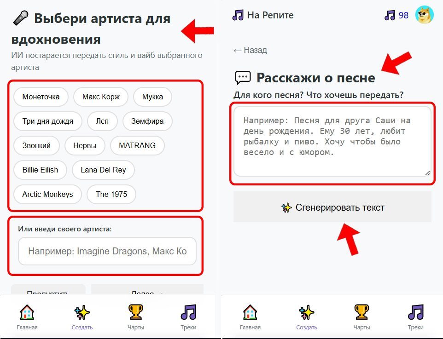The image size is (443, 339).
Task: Switch to Треки tab in left panel
Action: (188, 316)
